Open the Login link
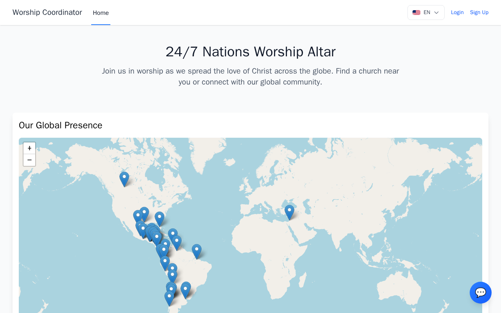This screenshot has width=501, height=313. tap(457, 13)
